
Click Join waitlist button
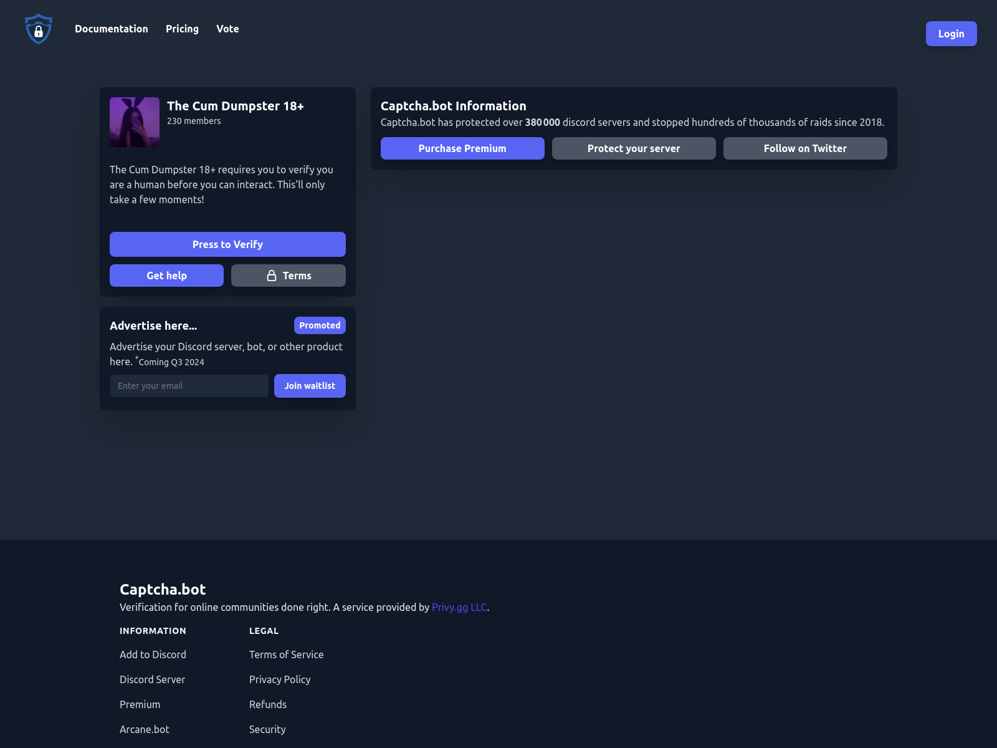tap(310, 386)
